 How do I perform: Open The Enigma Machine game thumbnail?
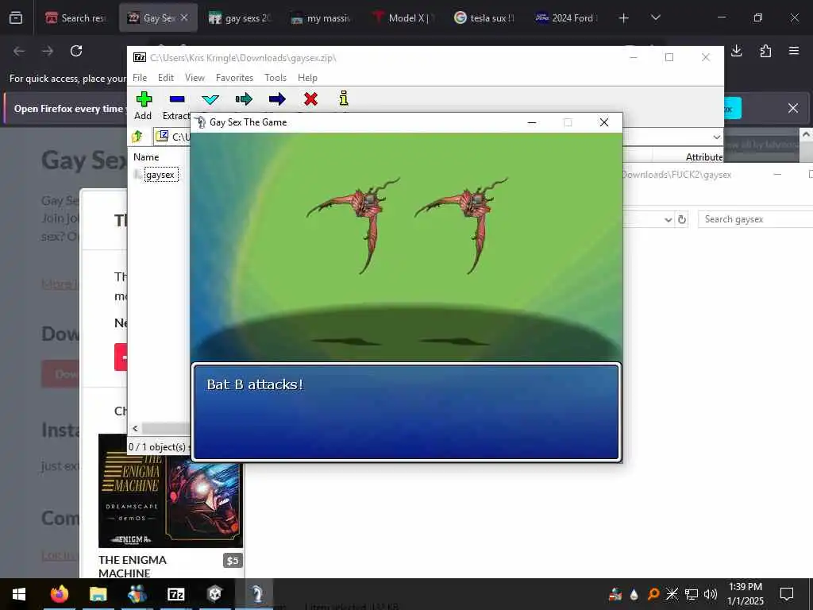pos(171,491)
